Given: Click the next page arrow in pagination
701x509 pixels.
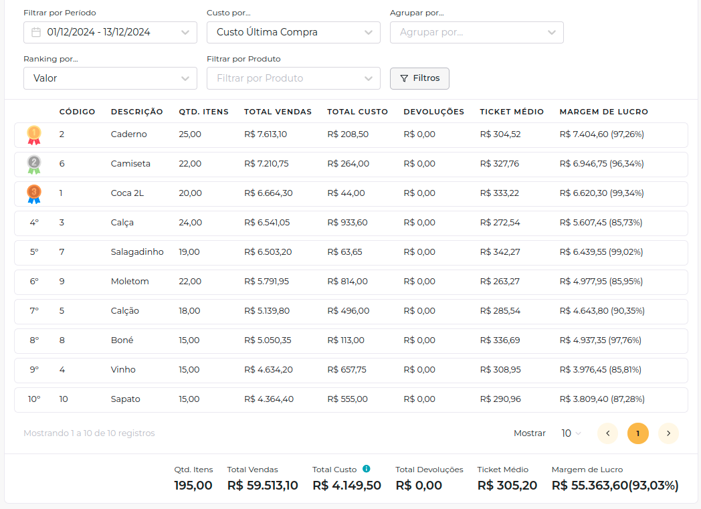Looking at the screenshot, I should (x=668, y=433).
